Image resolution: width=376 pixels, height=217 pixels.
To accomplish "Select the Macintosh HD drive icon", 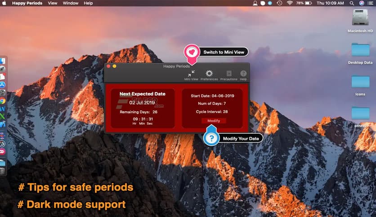I will pyautogui.click(x=360, y=18).
